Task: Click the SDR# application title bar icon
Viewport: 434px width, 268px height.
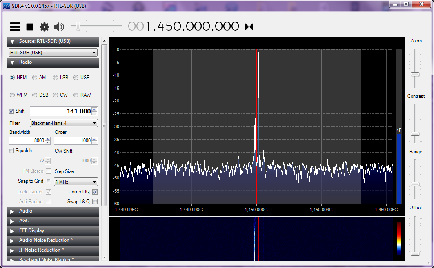Action: tap(7, 6)
